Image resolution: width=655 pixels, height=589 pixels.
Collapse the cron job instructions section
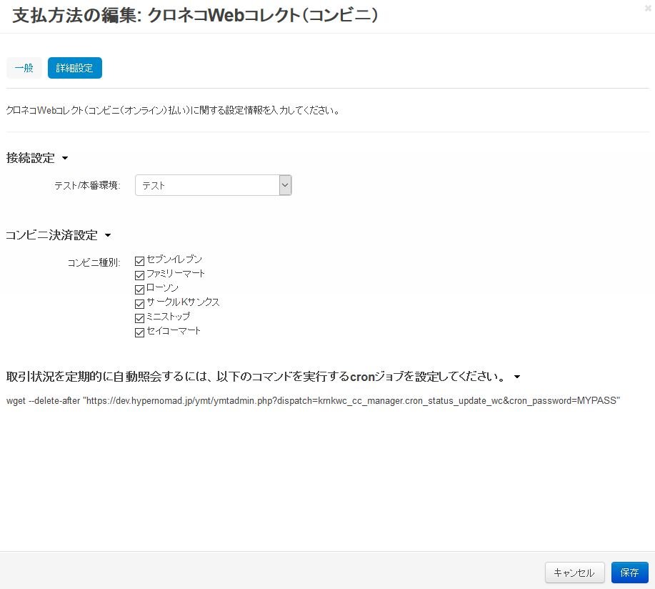point(263,377)
